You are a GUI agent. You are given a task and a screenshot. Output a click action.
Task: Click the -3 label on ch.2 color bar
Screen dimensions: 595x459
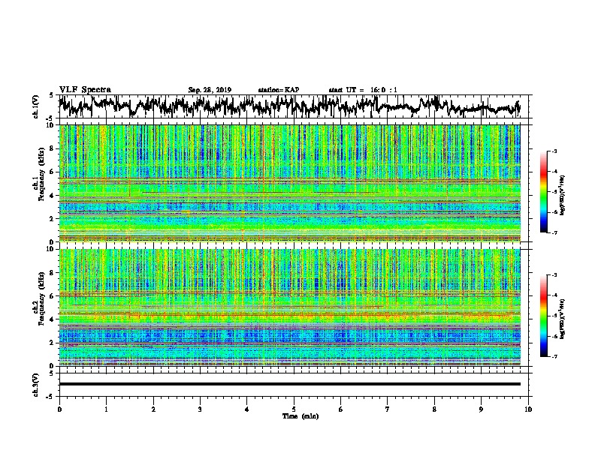point(554,275)
